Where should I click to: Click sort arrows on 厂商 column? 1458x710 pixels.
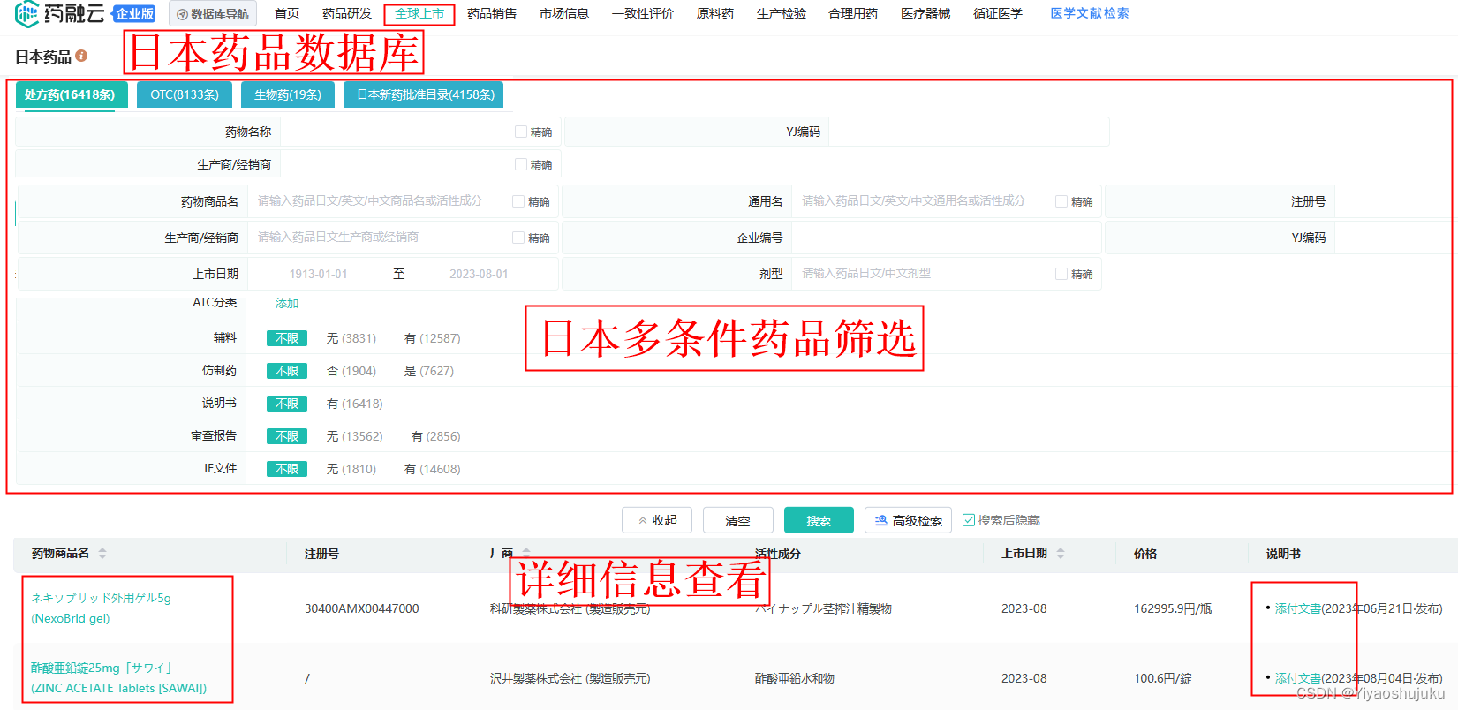tap(526, 554)
